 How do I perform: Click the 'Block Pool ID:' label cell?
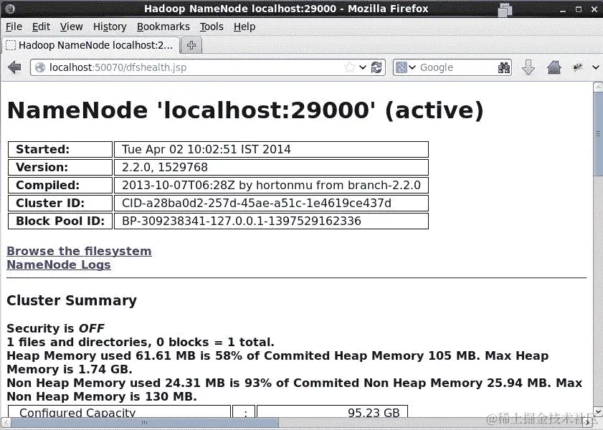[60, 221]
